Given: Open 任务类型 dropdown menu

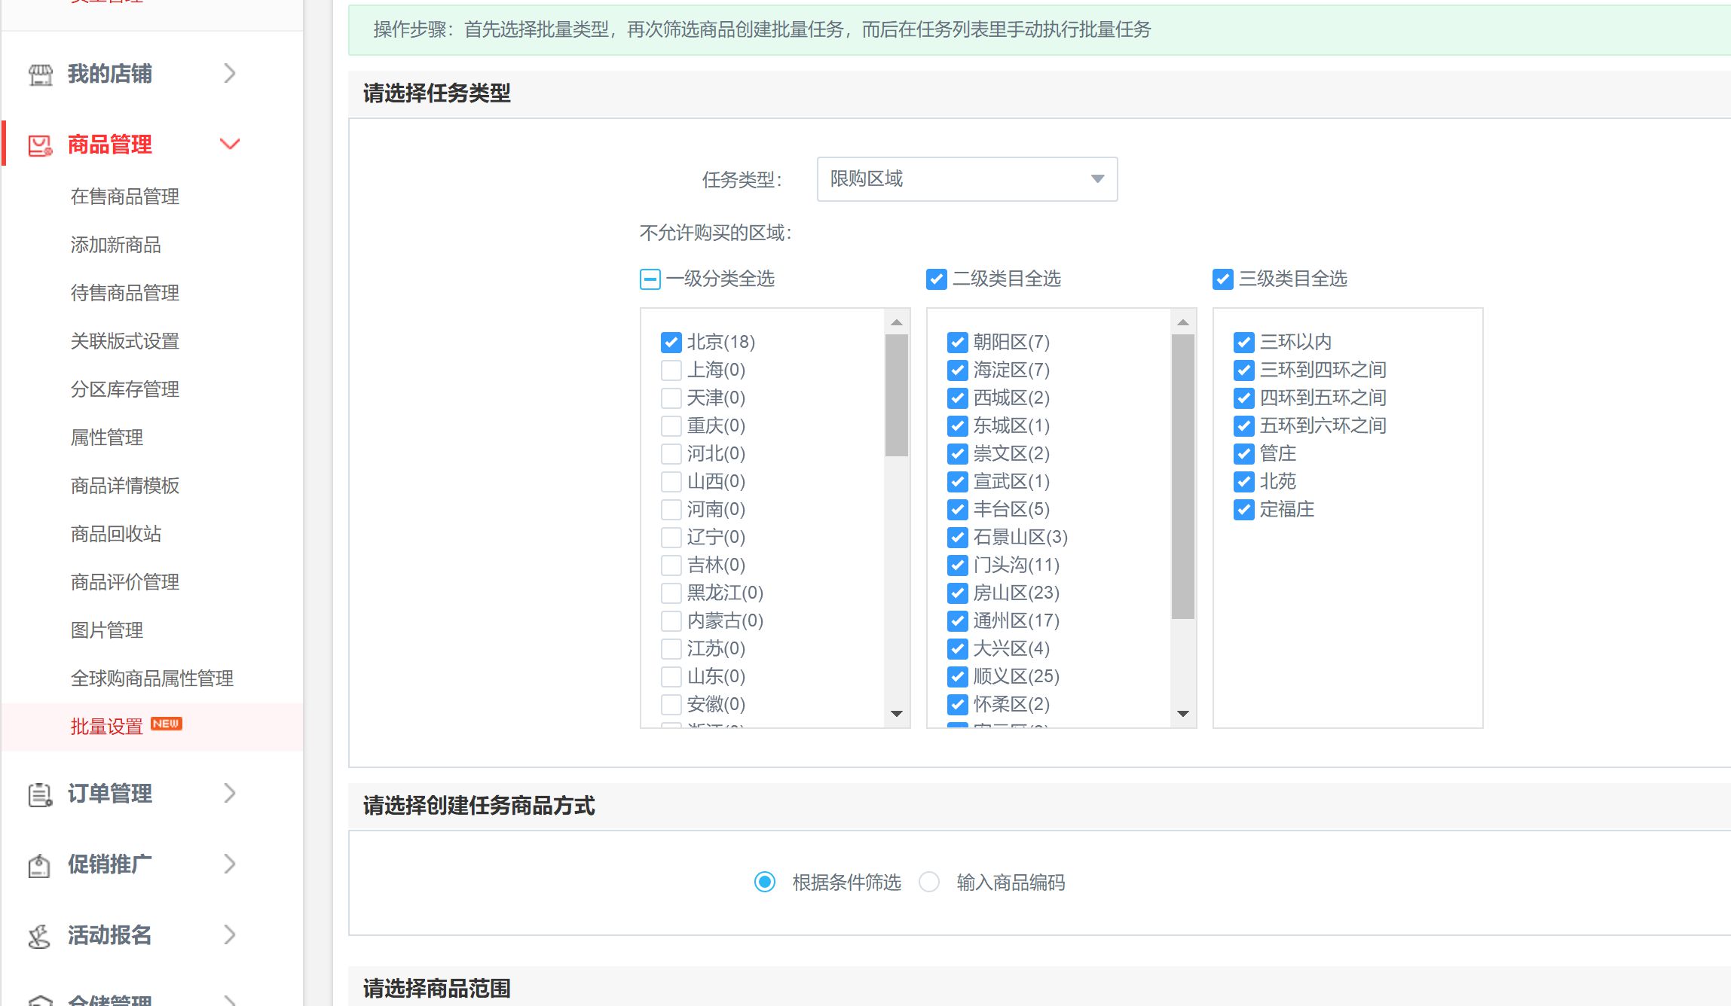Looking at the screenshot, I should 965,180.
